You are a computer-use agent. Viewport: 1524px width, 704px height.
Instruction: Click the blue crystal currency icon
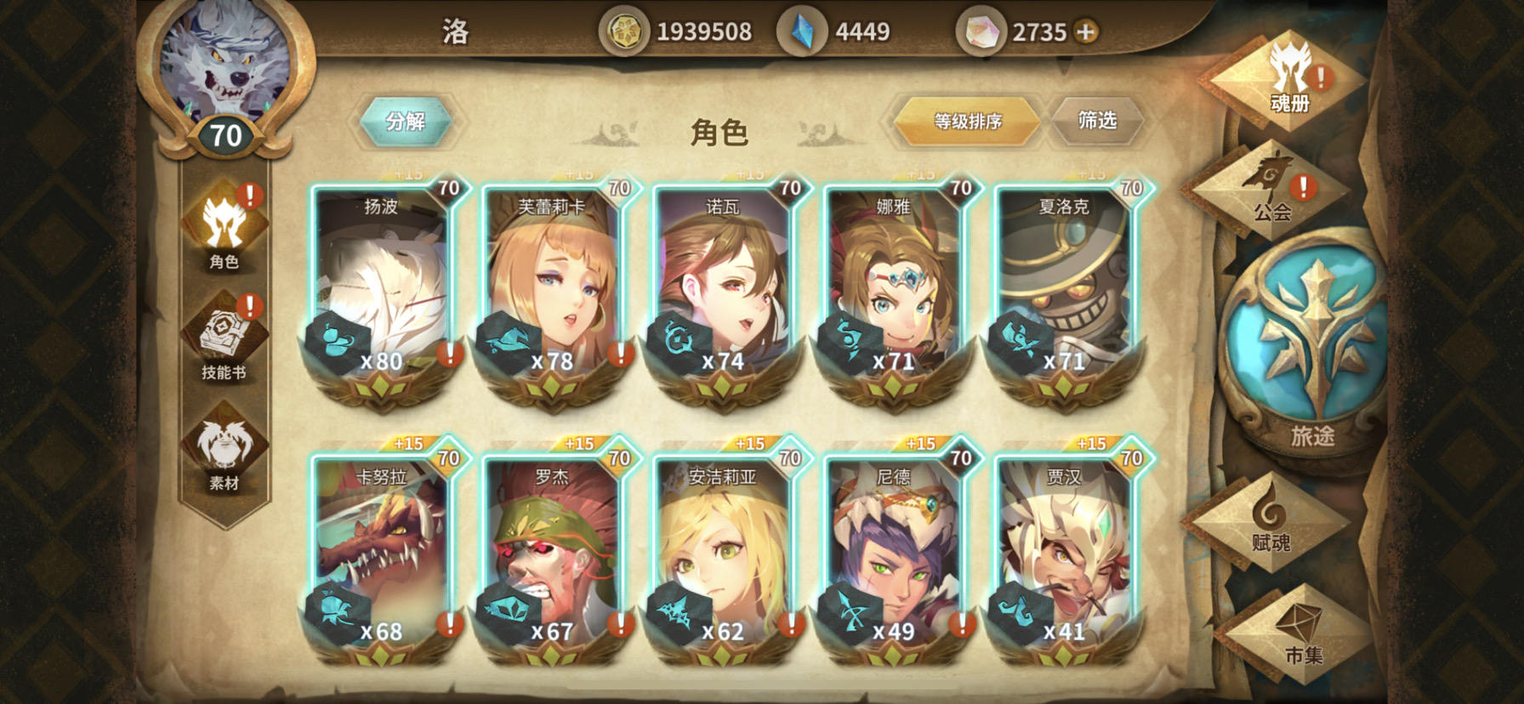pyautogui.click(x=802, y=32)
